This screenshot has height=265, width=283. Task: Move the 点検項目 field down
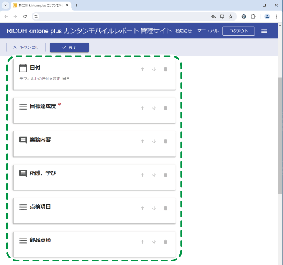(x=154, y=208)
